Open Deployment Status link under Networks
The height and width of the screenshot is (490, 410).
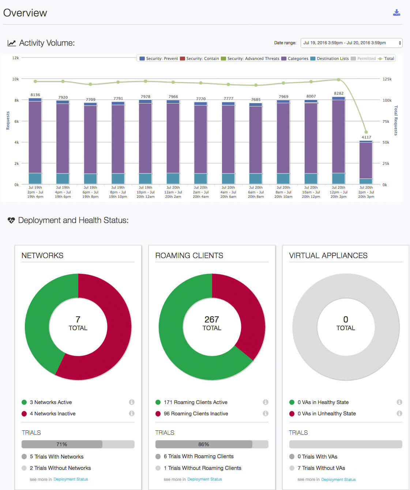[71, 479]
